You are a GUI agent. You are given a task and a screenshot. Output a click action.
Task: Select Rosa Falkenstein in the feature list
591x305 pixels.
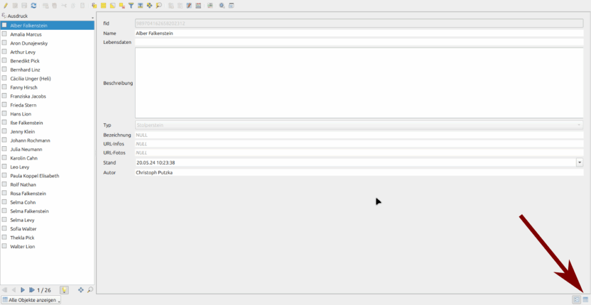(x=28, y=193)
